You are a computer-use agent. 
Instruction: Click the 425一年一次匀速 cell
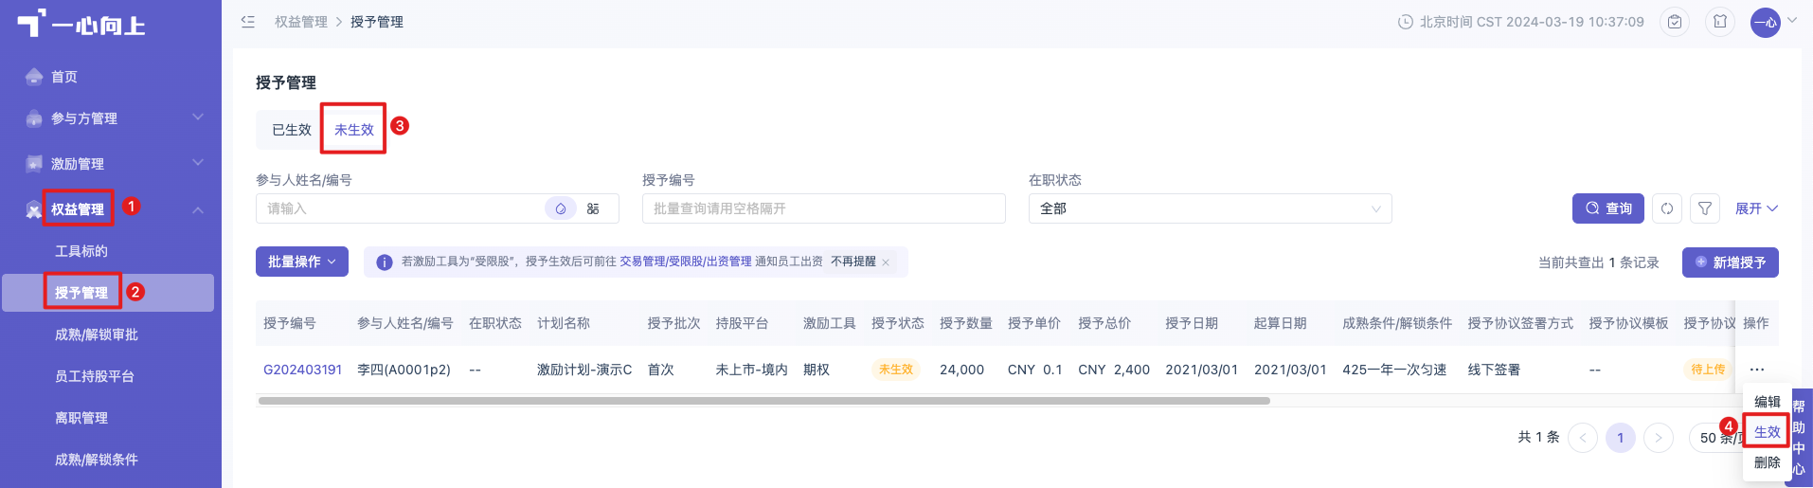[x=1394, y=370]
